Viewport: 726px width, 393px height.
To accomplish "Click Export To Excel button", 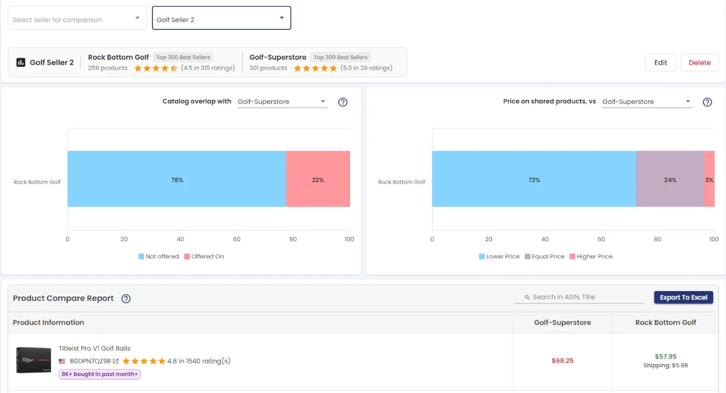I will [683, 297].
